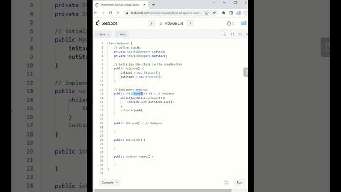The width and height of the screenshot is (341, 192).
Task: Click the address bar URL field
Action: click(166, 13)
